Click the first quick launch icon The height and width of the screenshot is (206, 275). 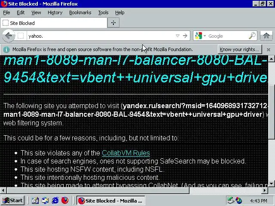click(x=35, y=200)
